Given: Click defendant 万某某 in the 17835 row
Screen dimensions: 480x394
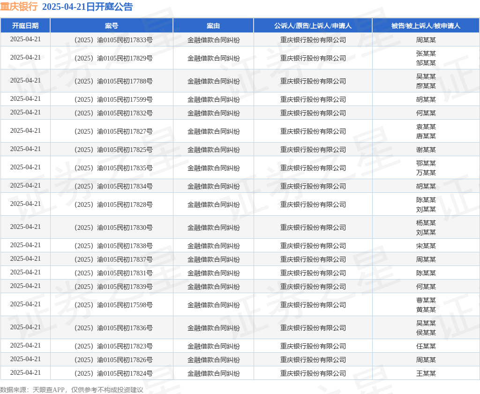Looking at the screenshot, I should coord(426,173).
